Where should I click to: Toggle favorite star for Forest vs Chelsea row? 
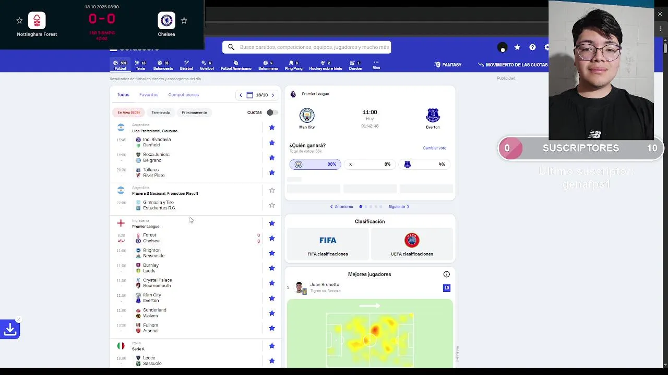[x=272, y=238]
